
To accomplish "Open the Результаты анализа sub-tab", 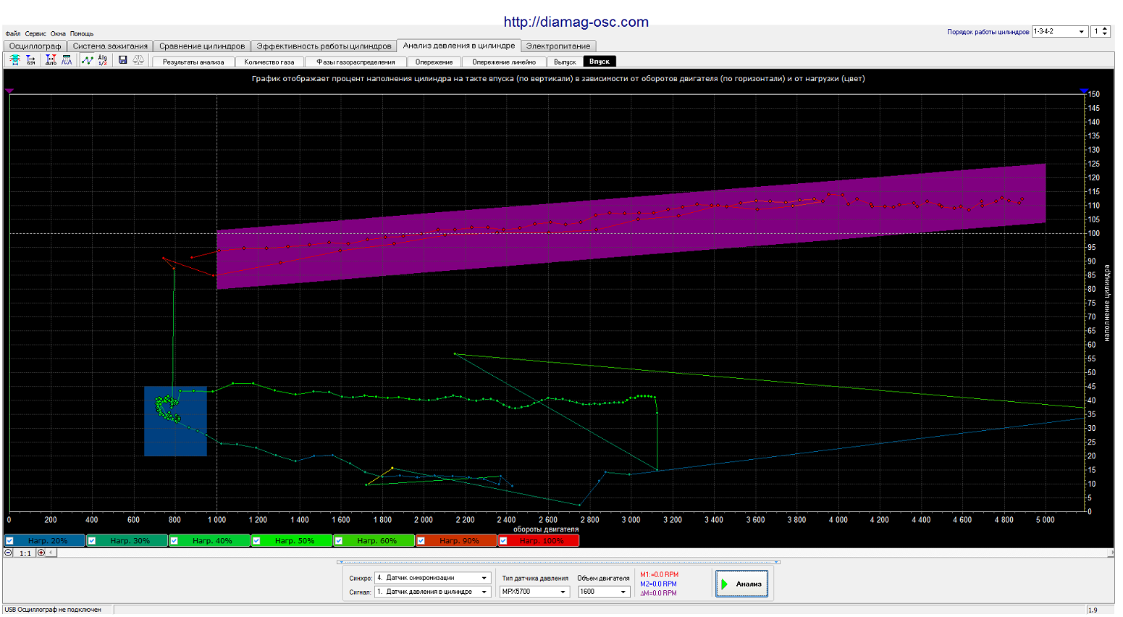I will coord(193,62).
